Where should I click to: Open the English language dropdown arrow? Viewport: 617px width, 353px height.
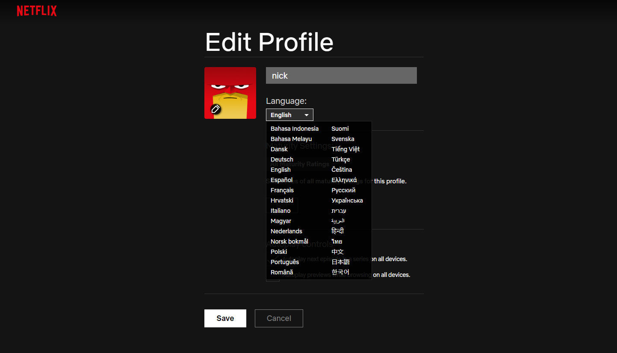[306, 115]
